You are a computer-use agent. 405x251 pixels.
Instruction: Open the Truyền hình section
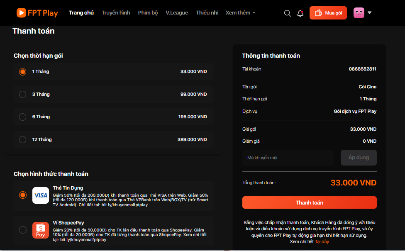coord(116,12)
